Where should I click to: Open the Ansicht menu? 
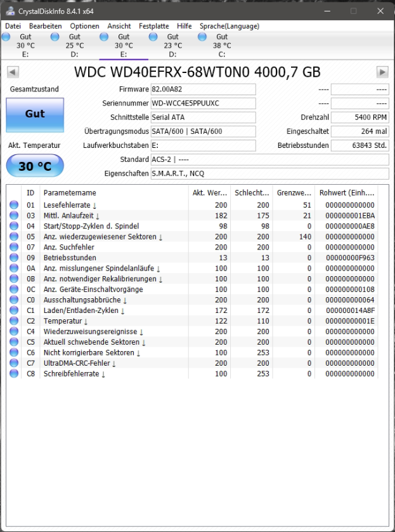click(x=119, y=26)
